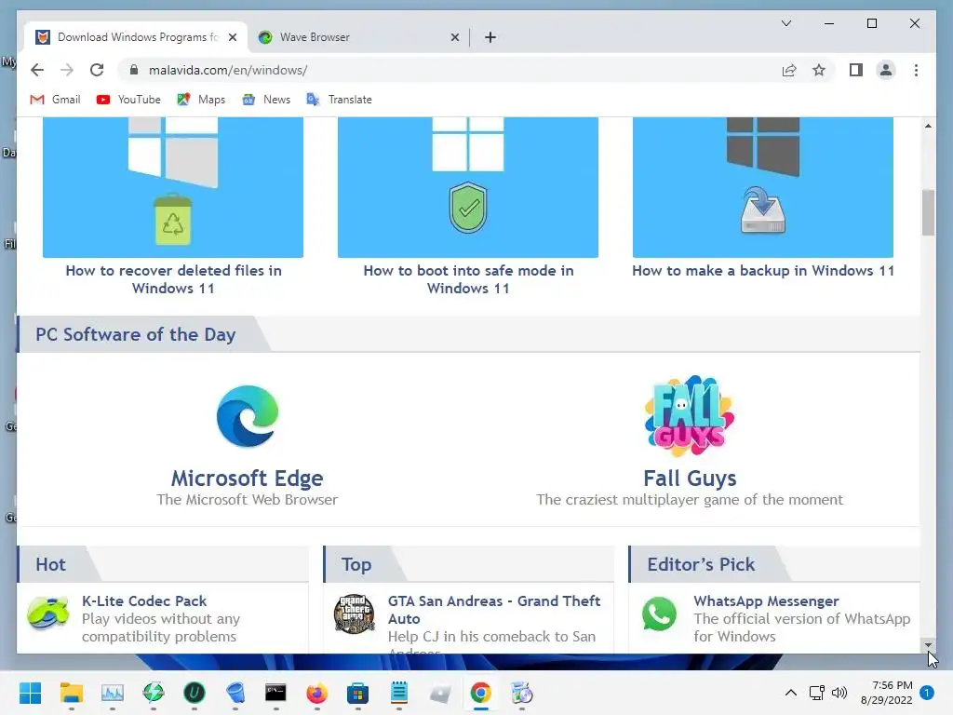Open GTA San Andreas - Grand Theft Auto link
The width and height of the screenshot is (953, 715).
[493, 610]
